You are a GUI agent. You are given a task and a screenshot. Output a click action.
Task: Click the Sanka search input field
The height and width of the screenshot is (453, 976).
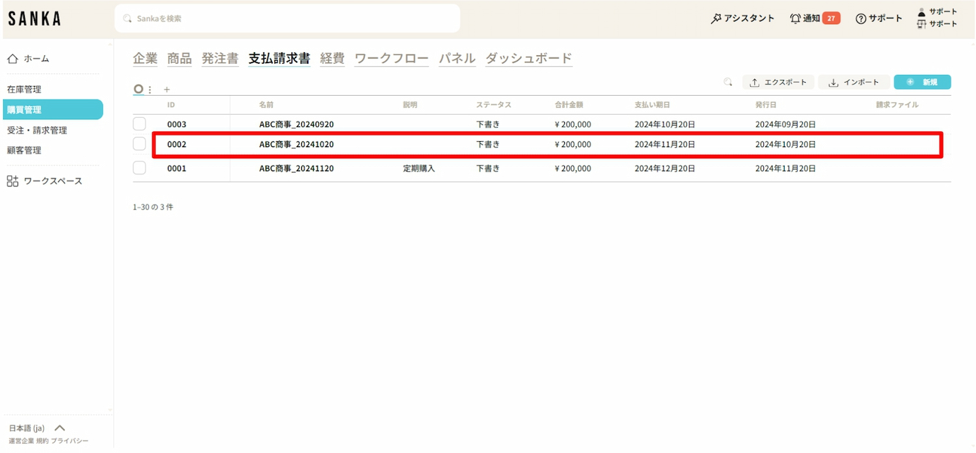coord(286,19)
